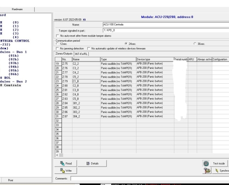Click the Test mode globe icon
229x185 pixels.
coord(206,164)
